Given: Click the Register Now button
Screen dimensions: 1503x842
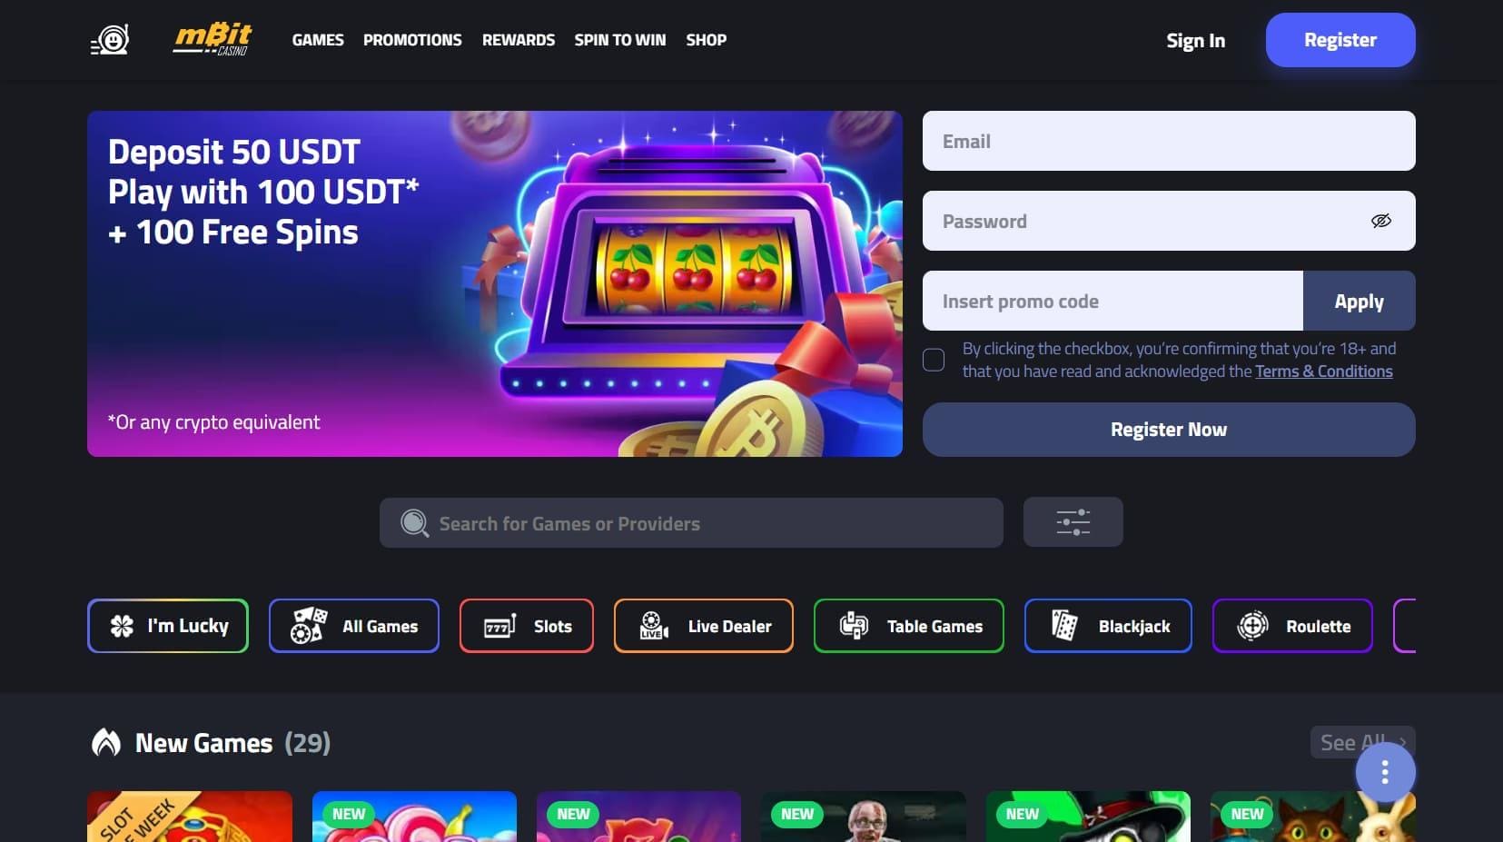Looking at the screenshot, I should pos(1169,430).
